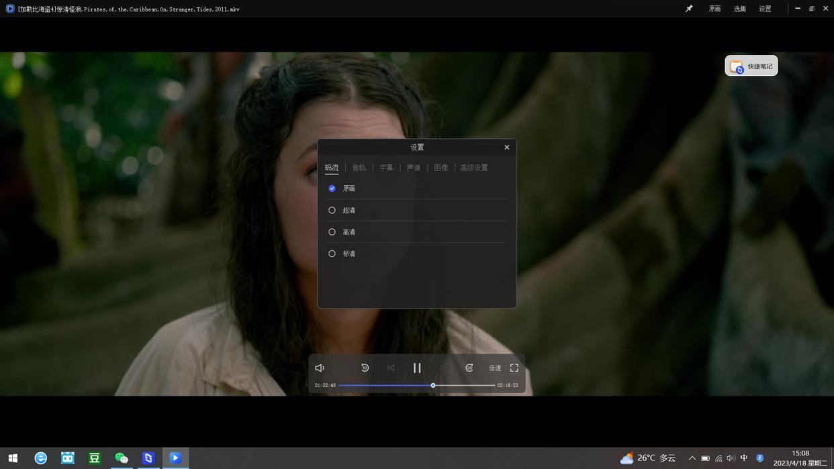834x469 pixels.
Task: Choose the 标清 quality option
Action: (332, 254)
